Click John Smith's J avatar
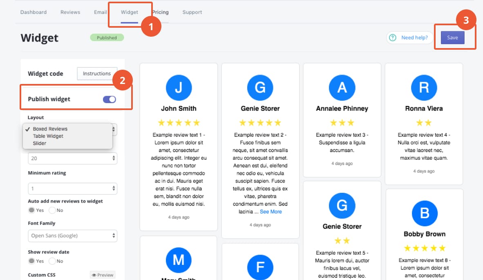 pos(179,88)
